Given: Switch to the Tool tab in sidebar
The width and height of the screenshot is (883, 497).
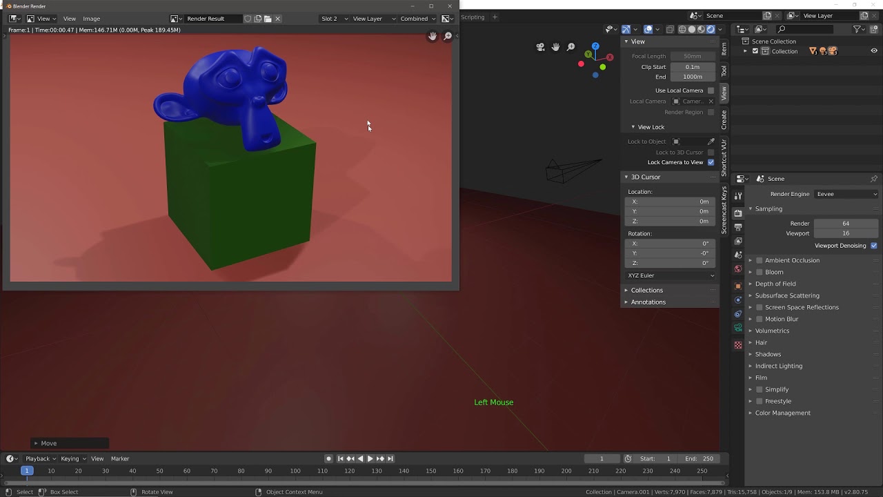Looking at the screenshot, I should [723, 70].
